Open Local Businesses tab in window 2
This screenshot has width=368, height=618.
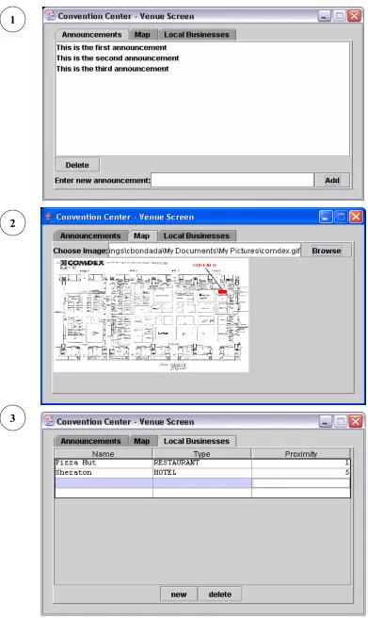pyautogui.click(x=197, y=236)
